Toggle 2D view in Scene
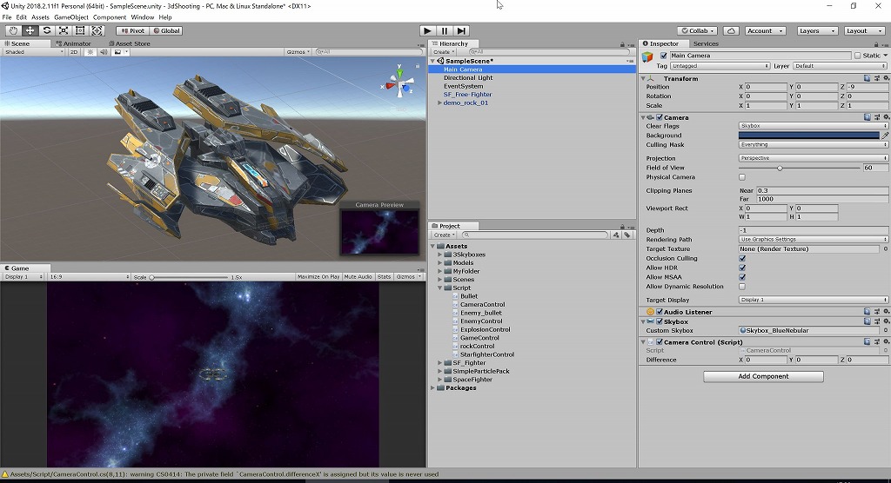 click(x=74, y=51)
